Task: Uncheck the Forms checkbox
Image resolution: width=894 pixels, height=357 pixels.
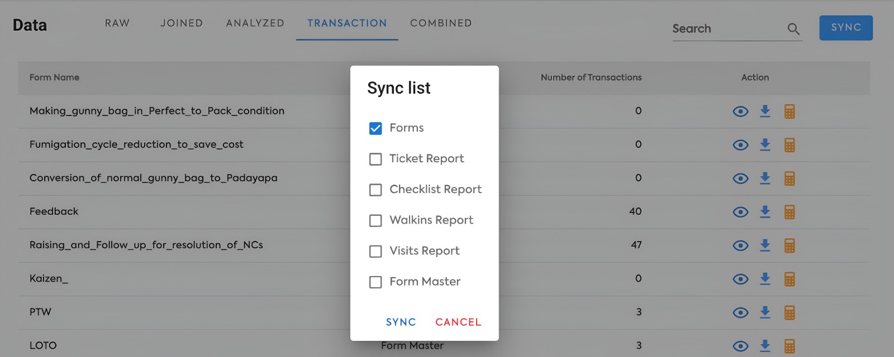Action: point(375,128)
